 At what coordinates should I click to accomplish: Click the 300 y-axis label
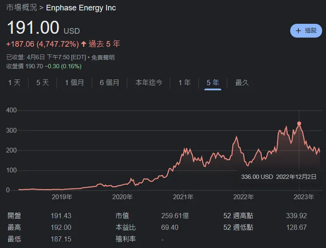(x=11, y=130)
